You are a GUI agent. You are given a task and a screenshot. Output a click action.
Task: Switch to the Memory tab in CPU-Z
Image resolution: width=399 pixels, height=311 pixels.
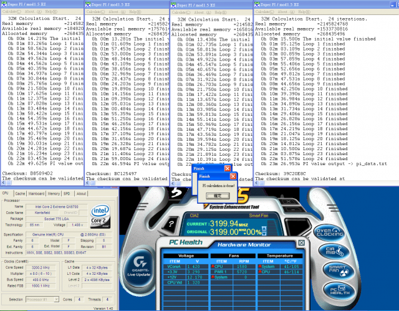click(x=54, y=193)
